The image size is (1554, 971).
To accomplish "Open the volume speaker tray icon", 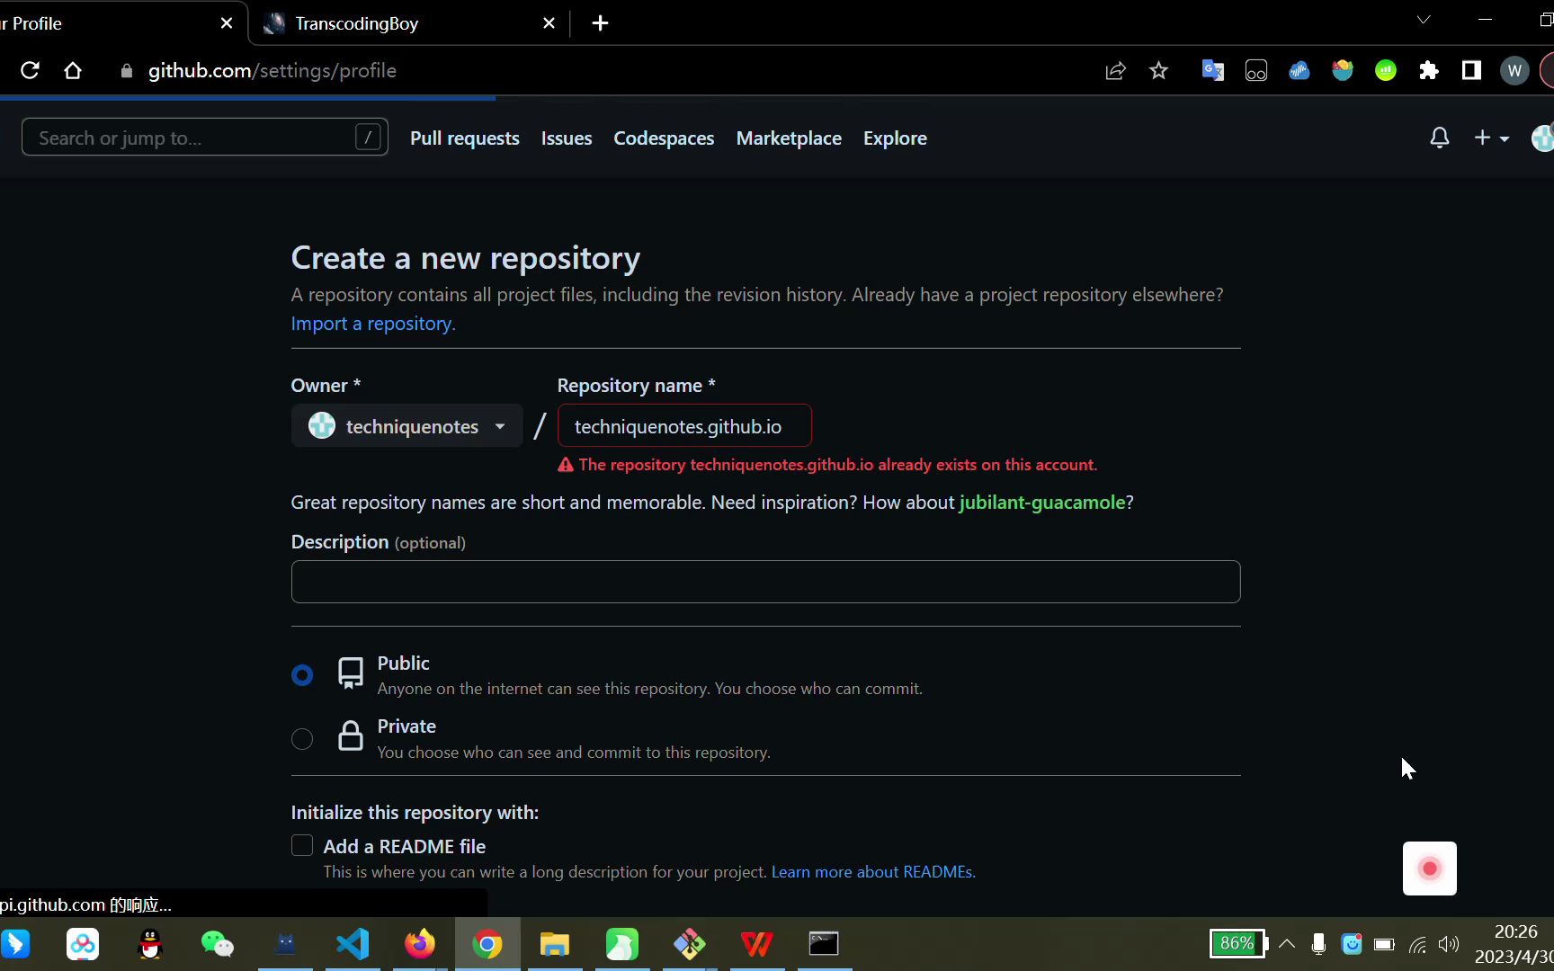I will (1448, 944).
